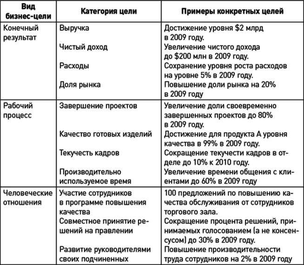Image resolution: width=304 pixels, height=265 pixels.
Task: Click the text 'Увеличение доли своевременно'
Action: pyautogui.click(x=220, y=106)
